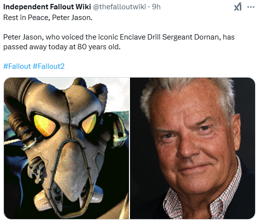Open the three-dot more options menu
The width and height of the screenshot is (258, 223).
[251, 7]
